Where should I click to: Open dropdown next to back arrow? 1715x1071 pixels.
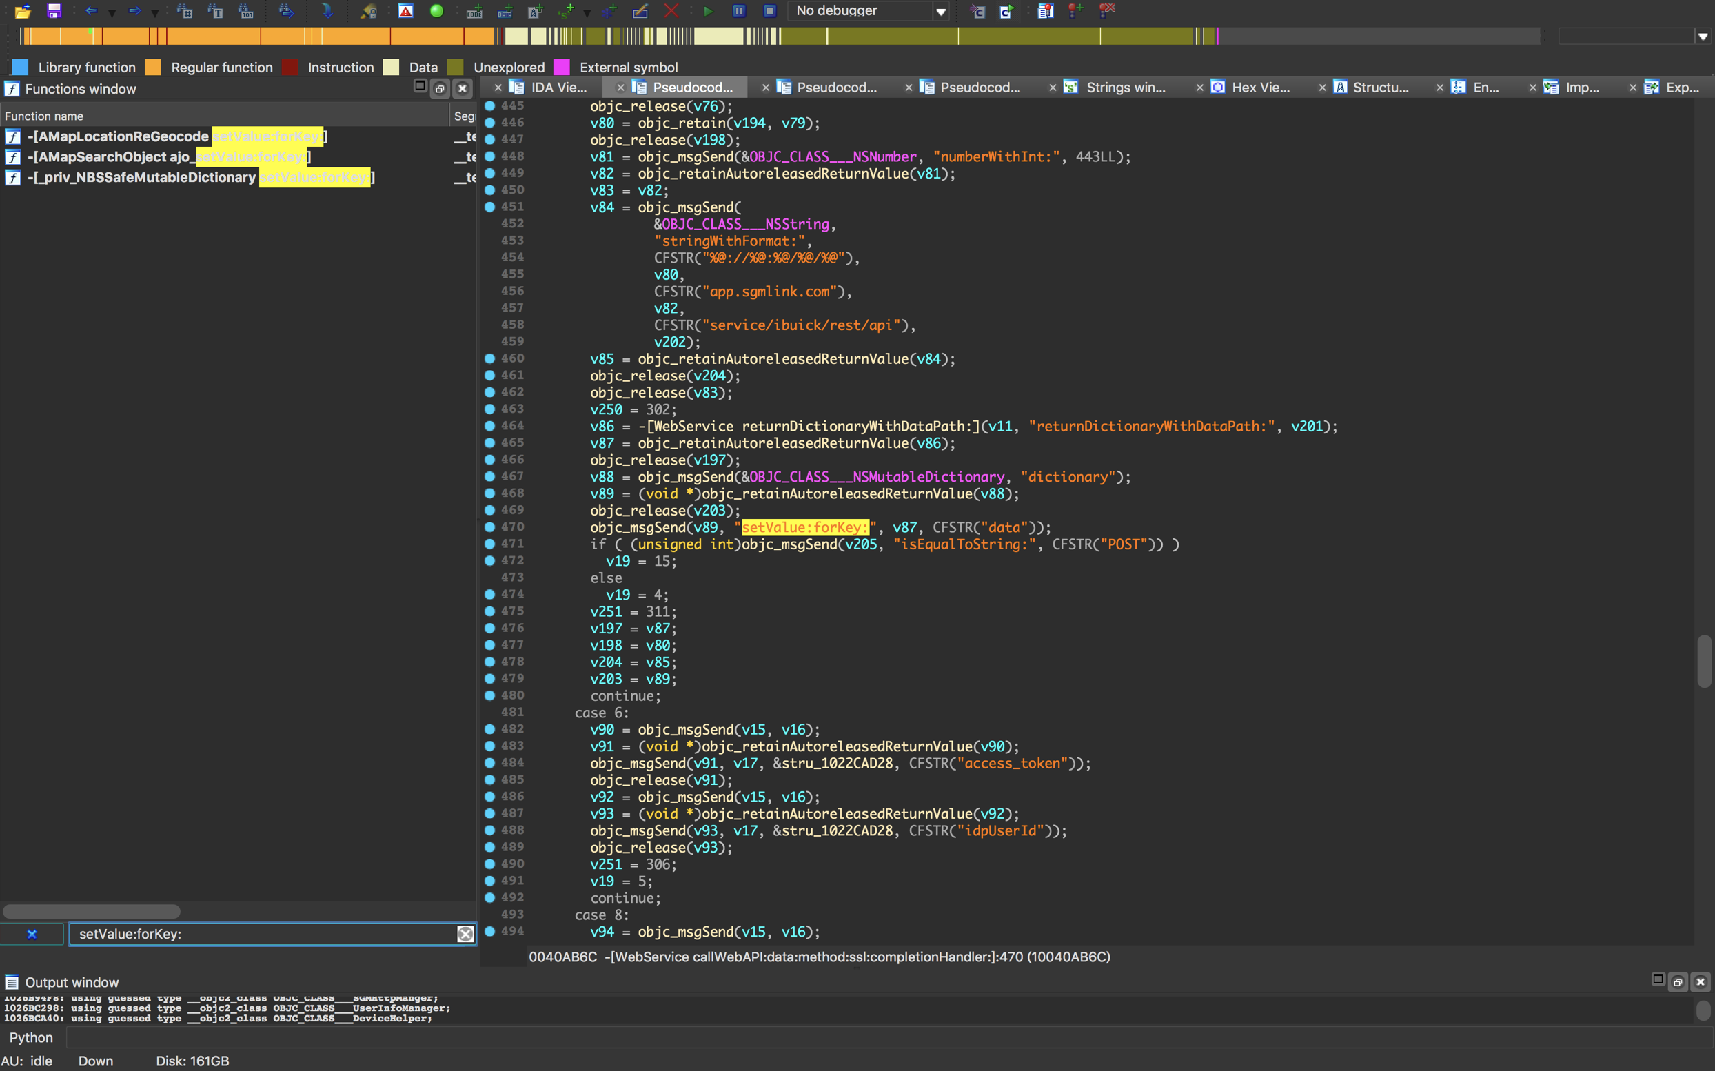111,12
